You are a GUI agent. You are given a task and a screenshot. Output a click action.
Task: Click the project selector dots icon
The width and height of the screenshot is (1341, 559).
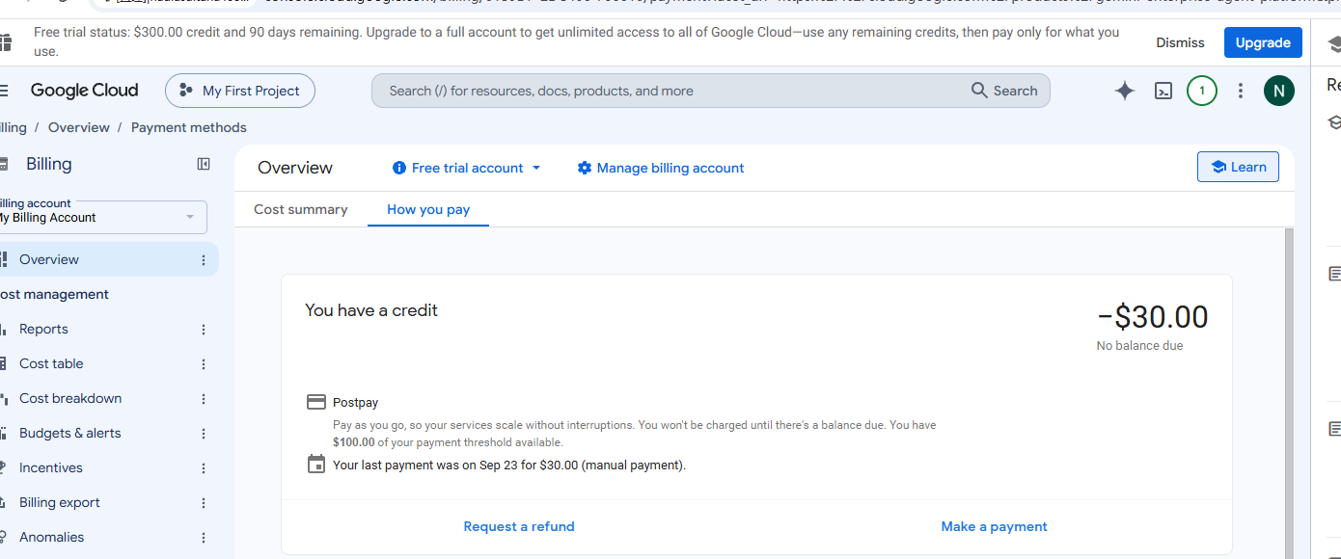point(185,91)
